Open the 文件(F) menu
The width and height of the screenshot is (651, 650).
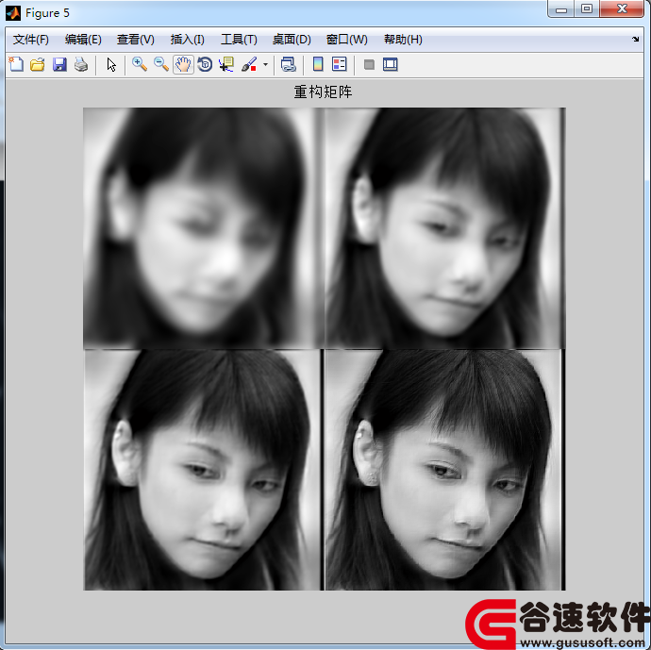31,40
